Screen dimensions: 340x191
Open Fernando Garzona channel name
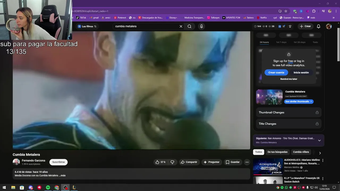[x=33, y=160]
